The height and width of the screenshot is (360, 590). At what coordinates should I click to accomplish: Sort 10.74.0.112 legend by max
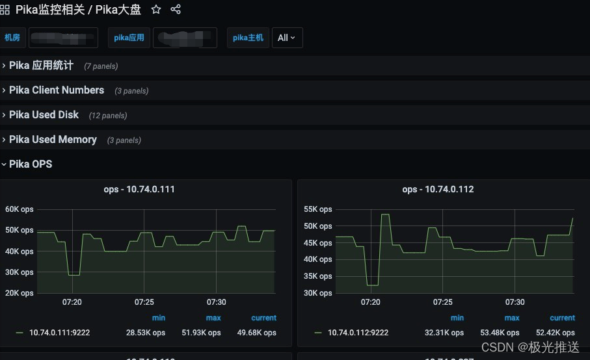pyautogui.click(x=512, y=318)
